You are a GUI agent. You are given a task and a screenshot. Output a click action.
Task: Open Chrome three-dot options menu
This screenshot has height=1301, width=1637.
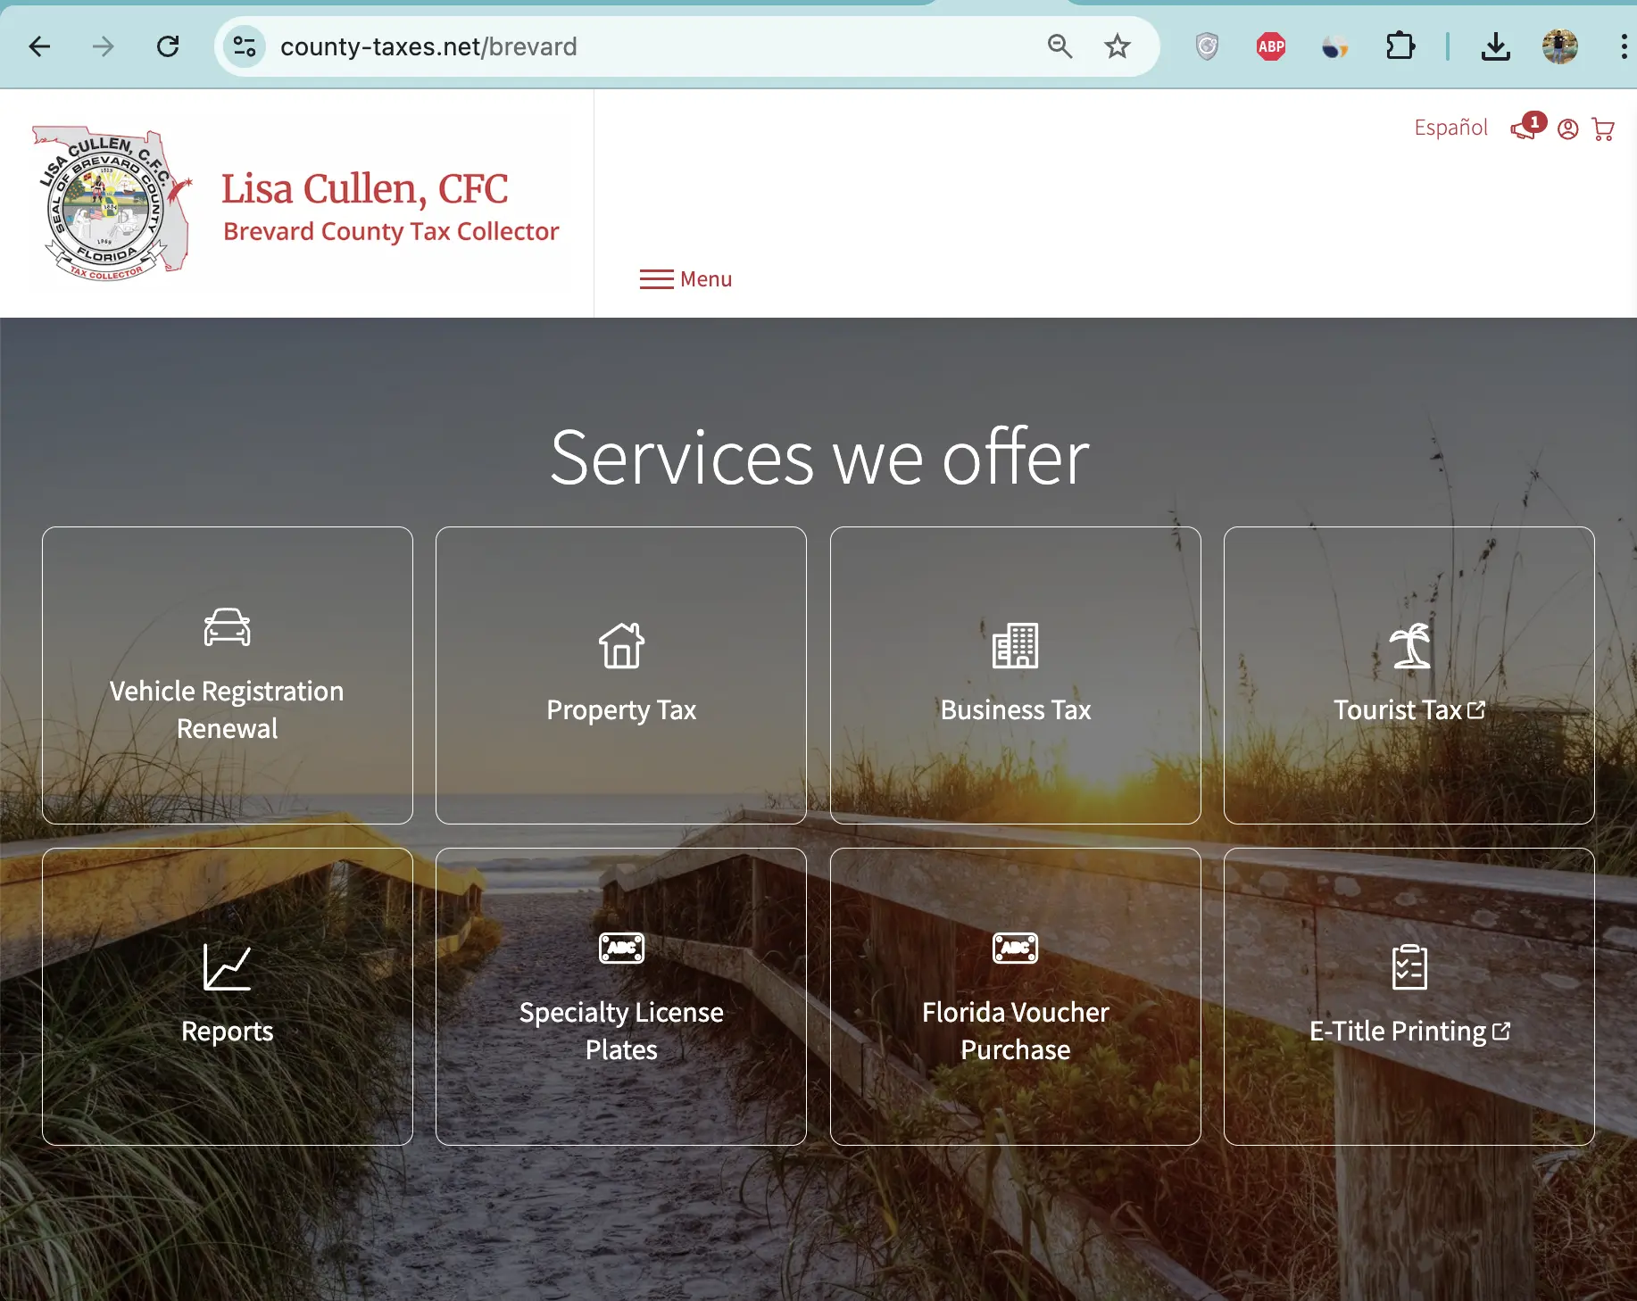(1623, 46)
